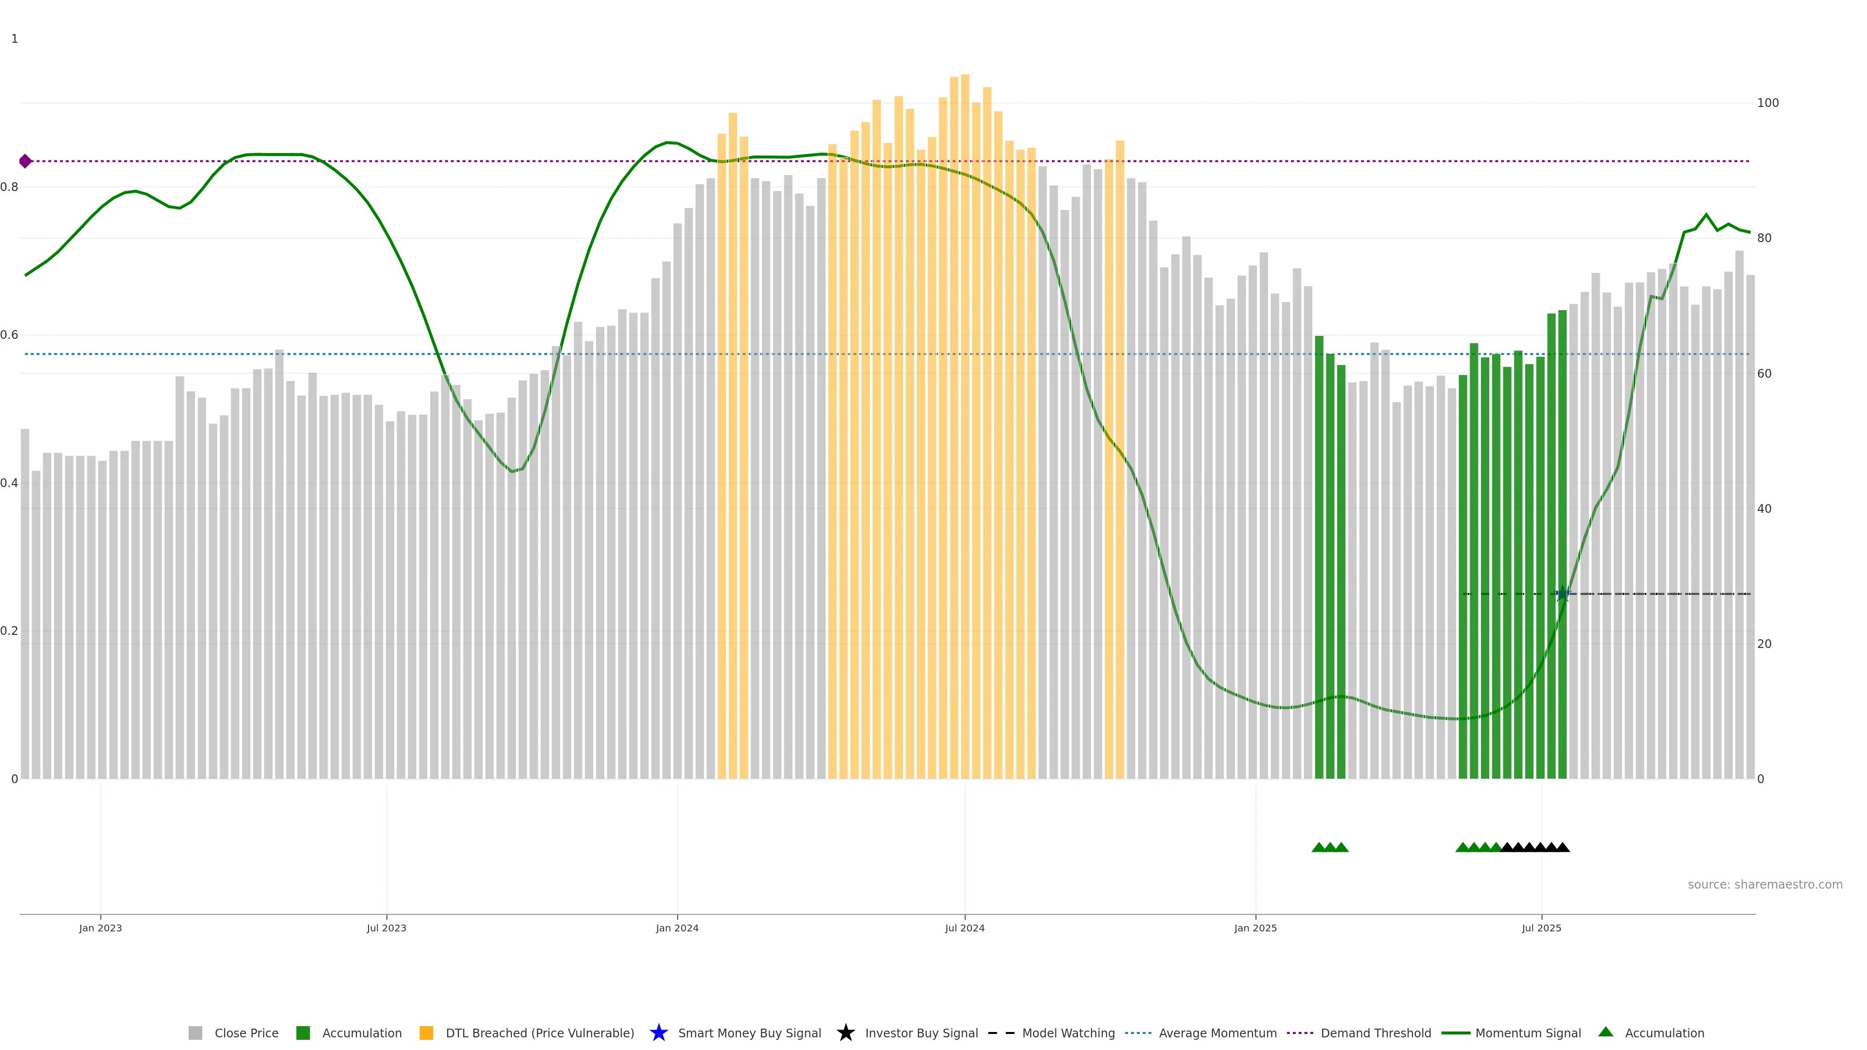This screenshot has height=1050, width=1867.
Task: Toggle the Close Price legend entry
Action: [x=246, y=1032]
